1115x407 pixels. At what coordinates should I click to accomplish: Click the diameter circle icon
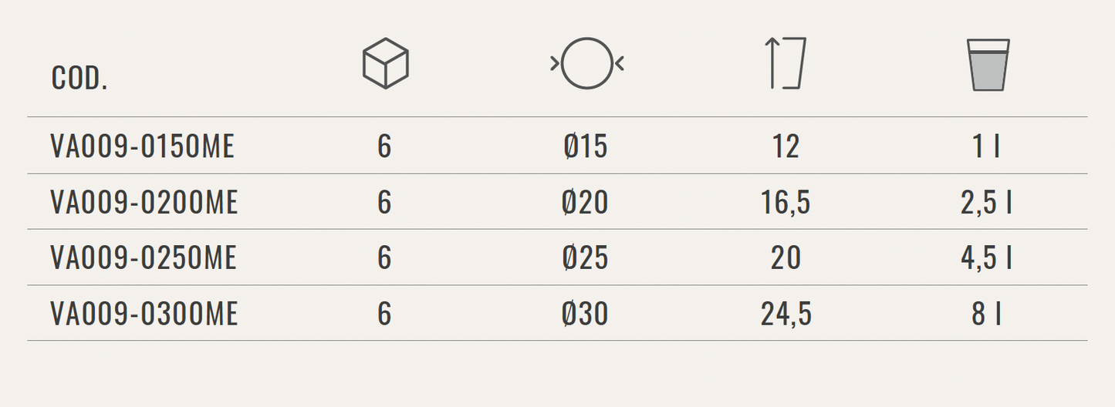(x=586, y=63)
